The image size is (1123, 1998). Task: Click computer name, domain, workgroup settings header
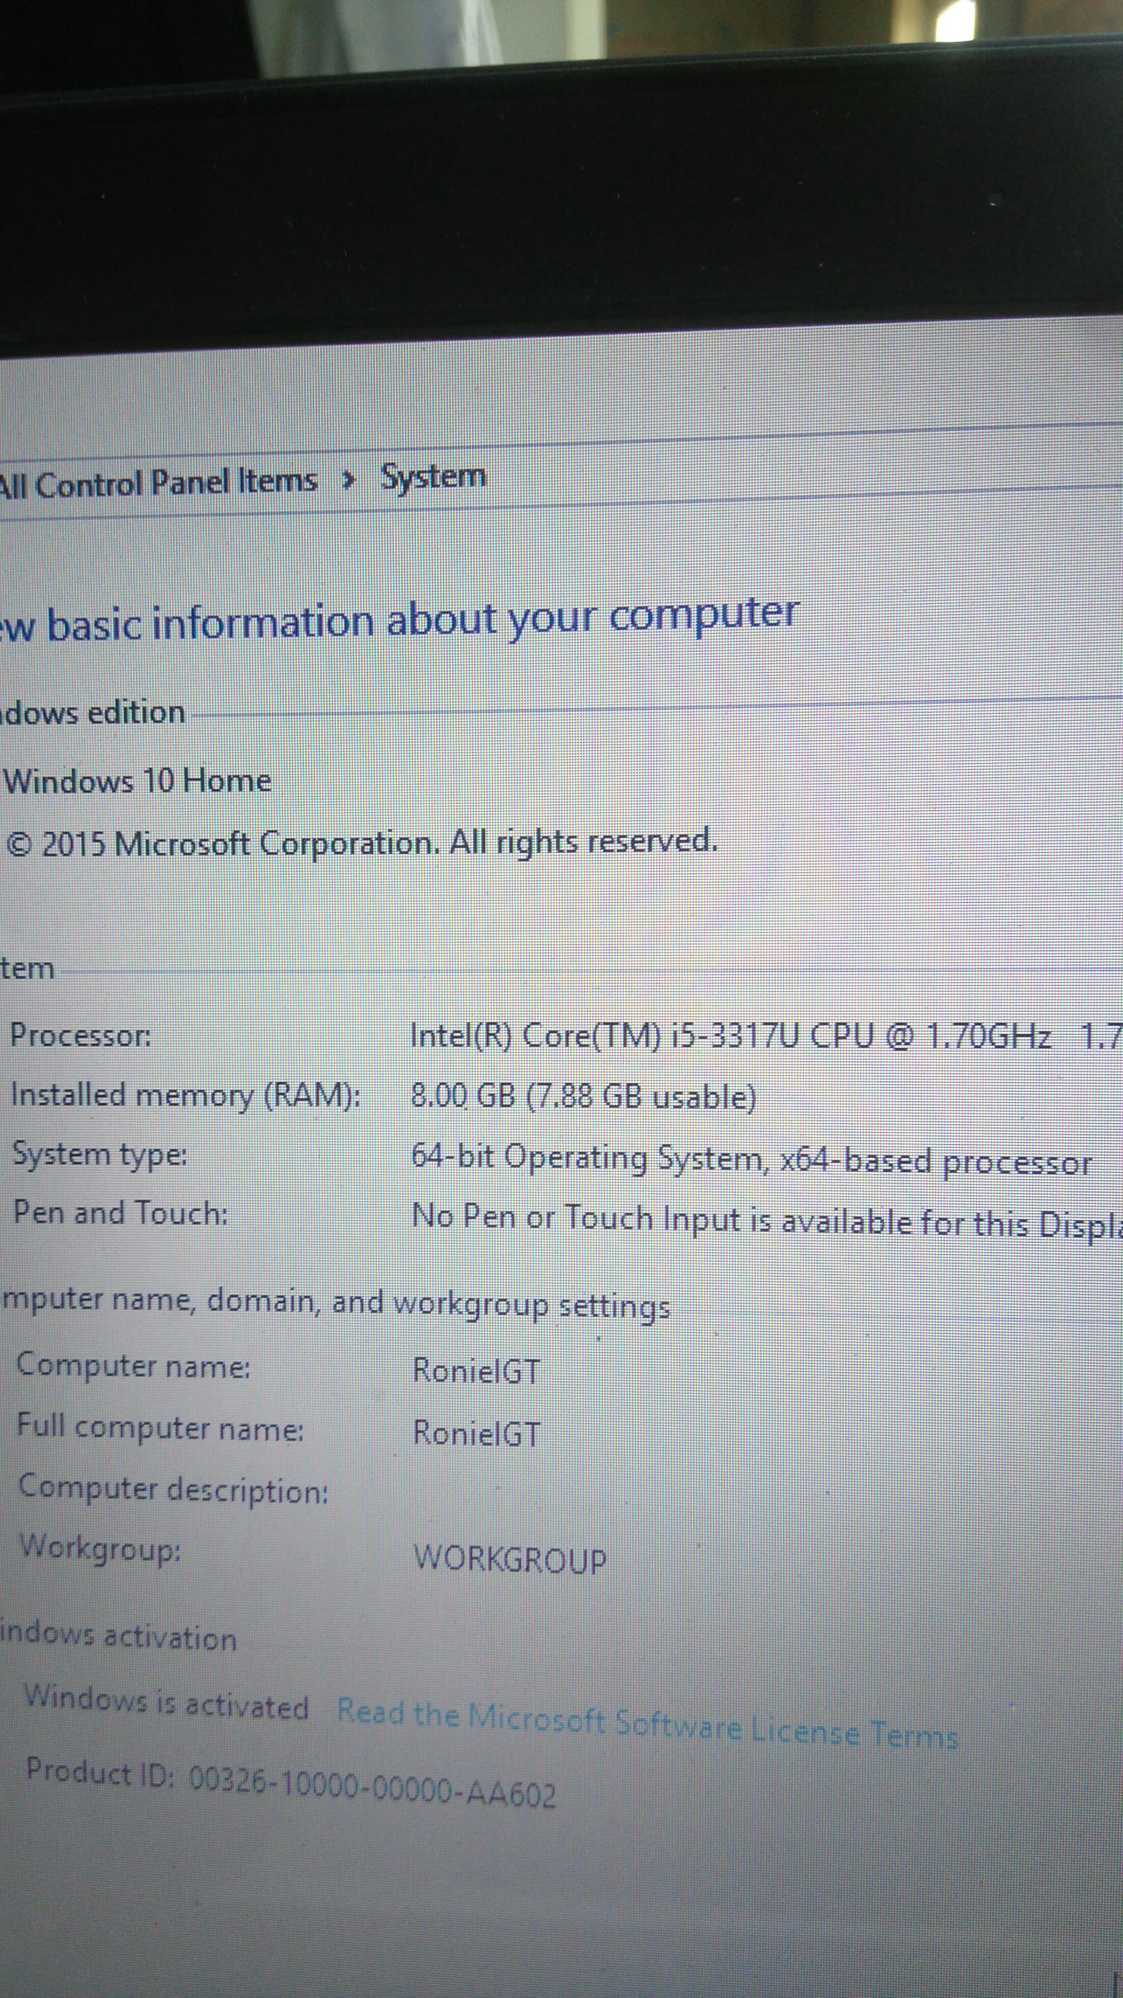pyautogui.click(x=335, y=1303)
